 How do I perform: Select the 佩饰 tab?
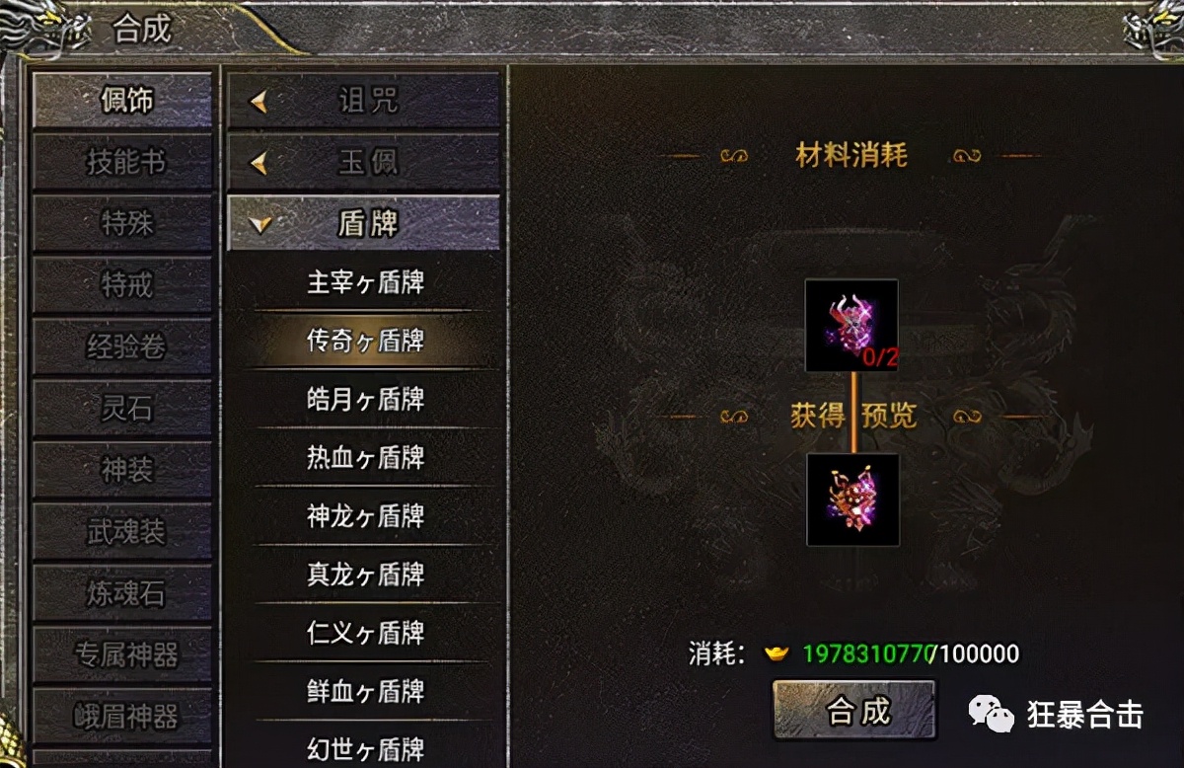coord(123,100)
